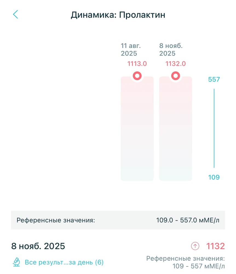Tap the 109 lower reference limit
This screenshot has height=274, width=236.
click(x=214, y=177)
